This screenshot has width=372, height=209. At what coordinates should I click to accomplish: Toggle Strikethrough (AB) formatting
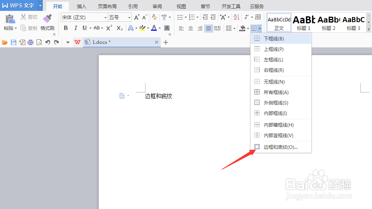click(97, 28)
